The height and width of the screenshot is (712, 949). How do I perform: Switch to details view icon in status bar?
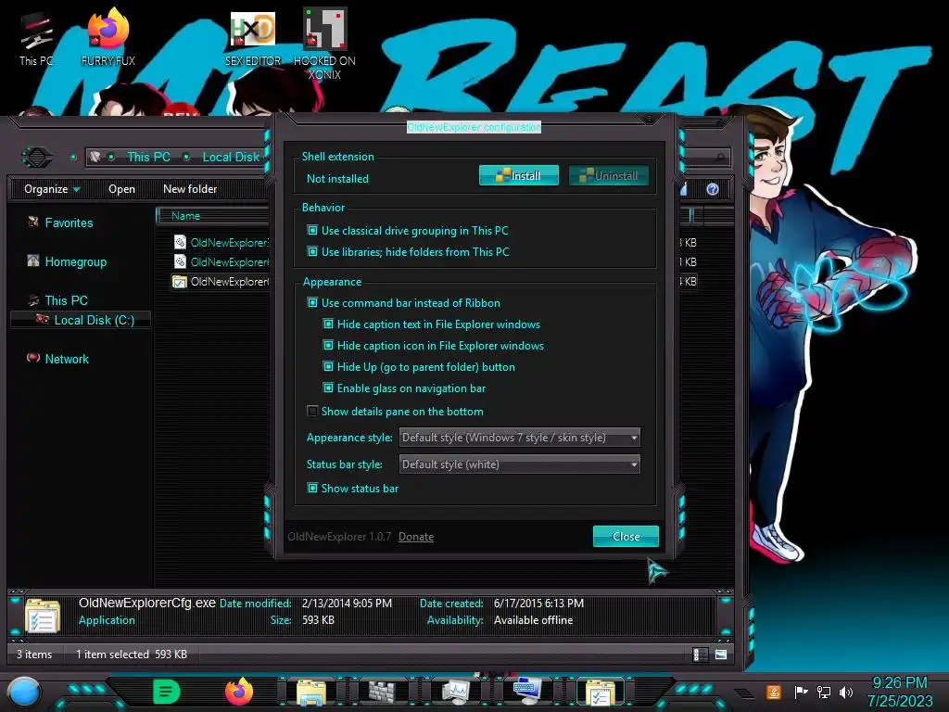[x=701, y=655]
